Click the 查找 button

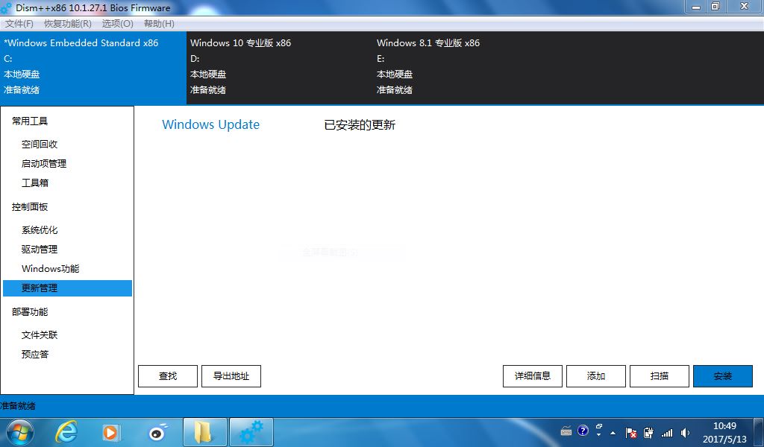coord(168,376)
